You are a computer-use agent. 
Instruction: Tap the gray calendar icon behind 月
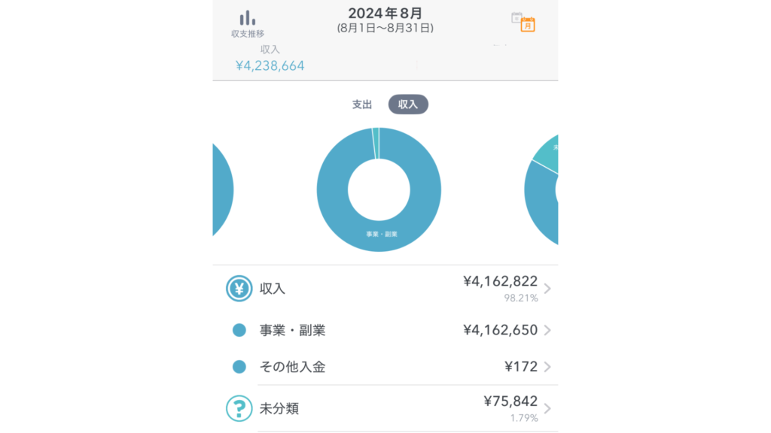(x=516, y=18)
